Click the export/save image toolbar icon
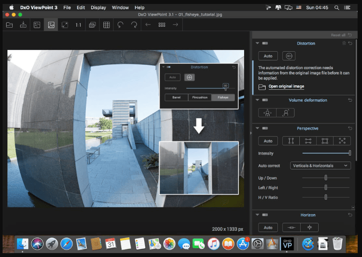The width and height of the screenshot is (362, 257). [23, 25]
